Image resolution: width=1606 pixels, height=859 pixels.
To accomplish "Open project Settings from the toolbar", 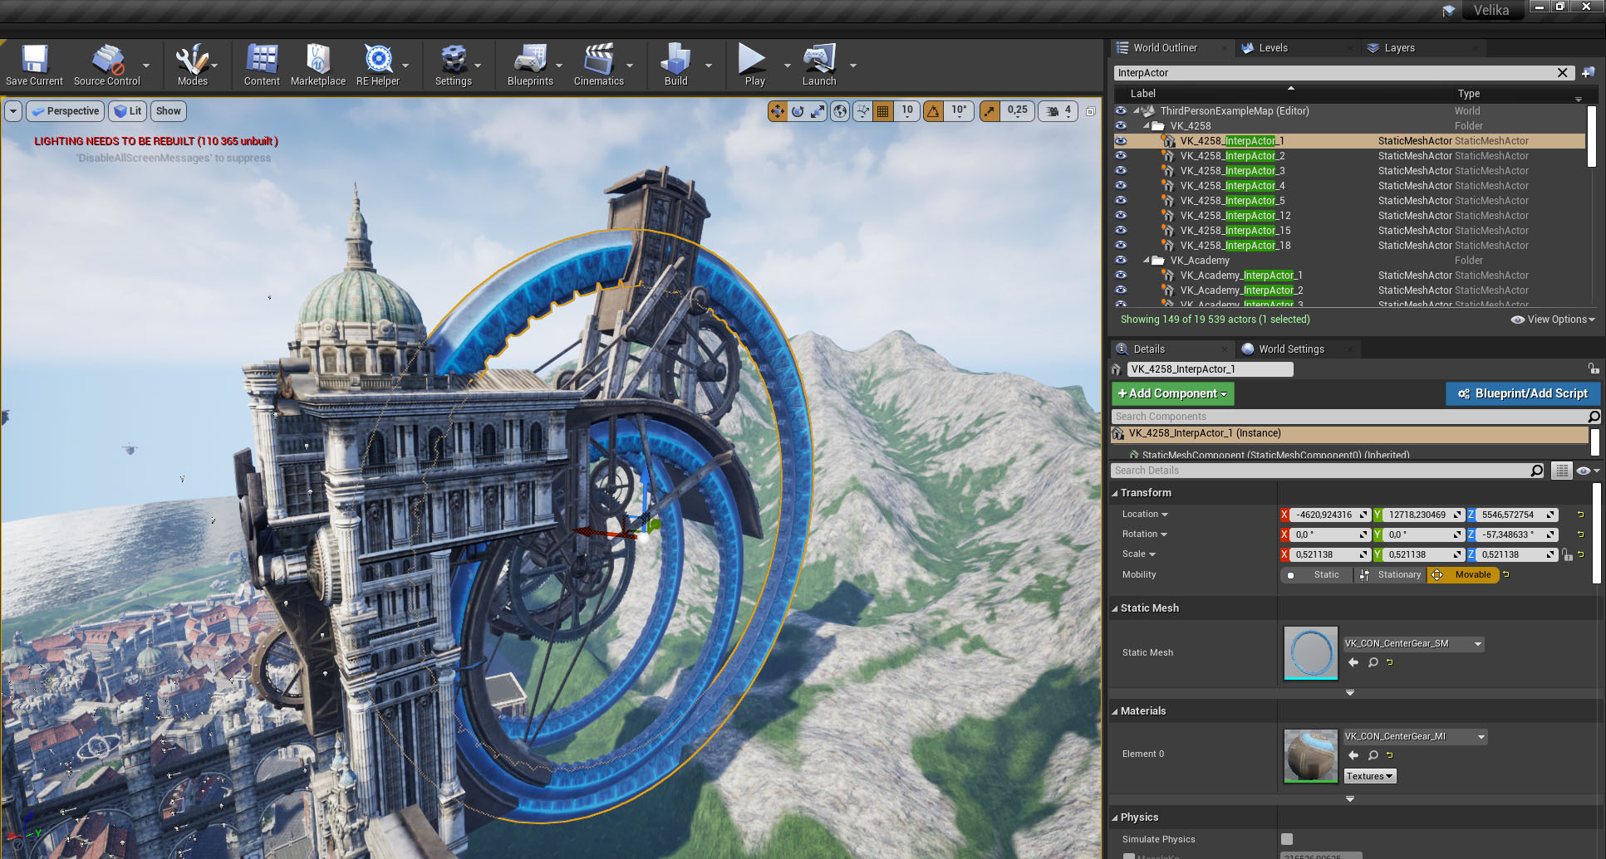I will 454,65.
